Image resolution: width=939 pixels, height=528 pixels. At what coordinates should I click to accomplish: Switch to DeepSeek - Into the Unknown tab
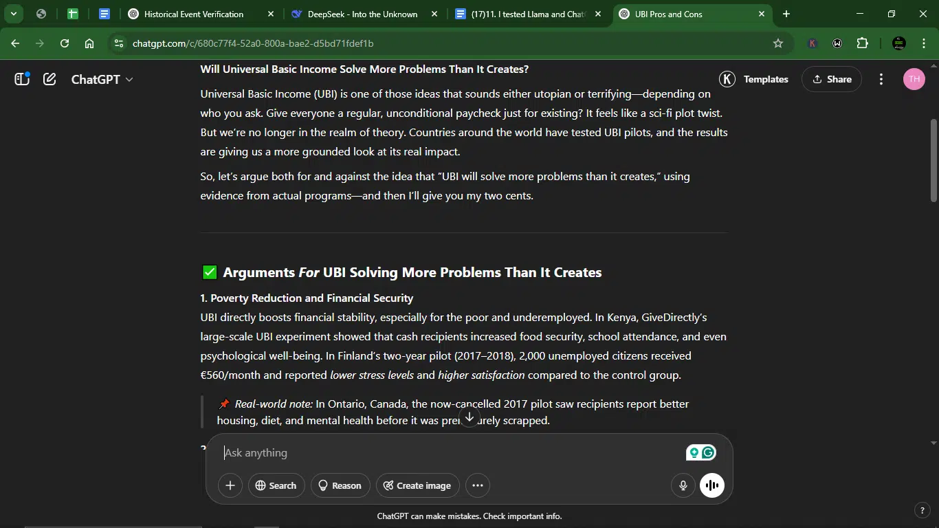(x=362, y=14)
